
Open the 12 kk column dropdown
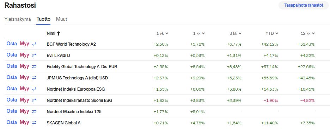pyautogui.click(x=313, y=33)
